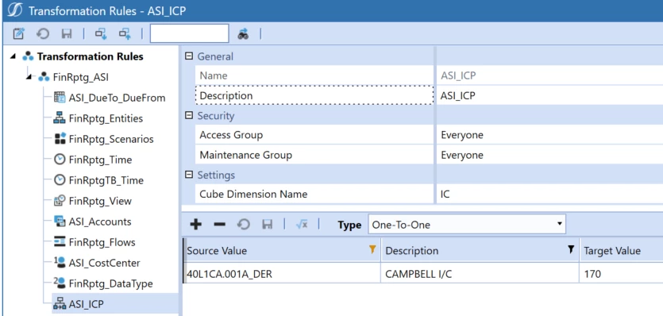This screenshot has width=663, height=316.
Task: Open FinRptg_View rule in tree
Action: point(100,201)
